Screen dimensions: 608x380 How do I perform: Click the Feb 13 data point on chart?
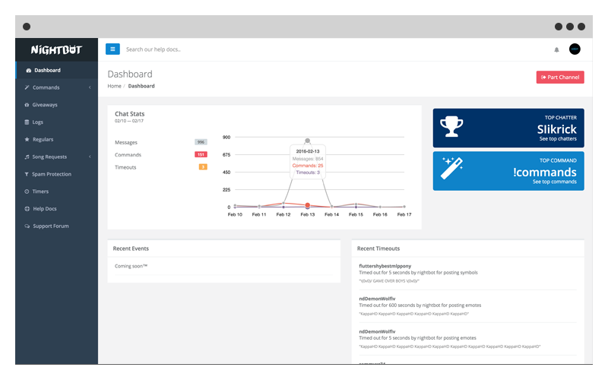click(307, 205)
